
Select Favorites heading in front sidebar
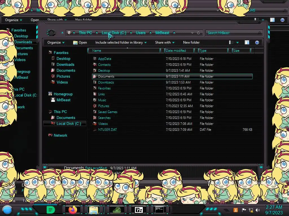click(x=61, y=53)
